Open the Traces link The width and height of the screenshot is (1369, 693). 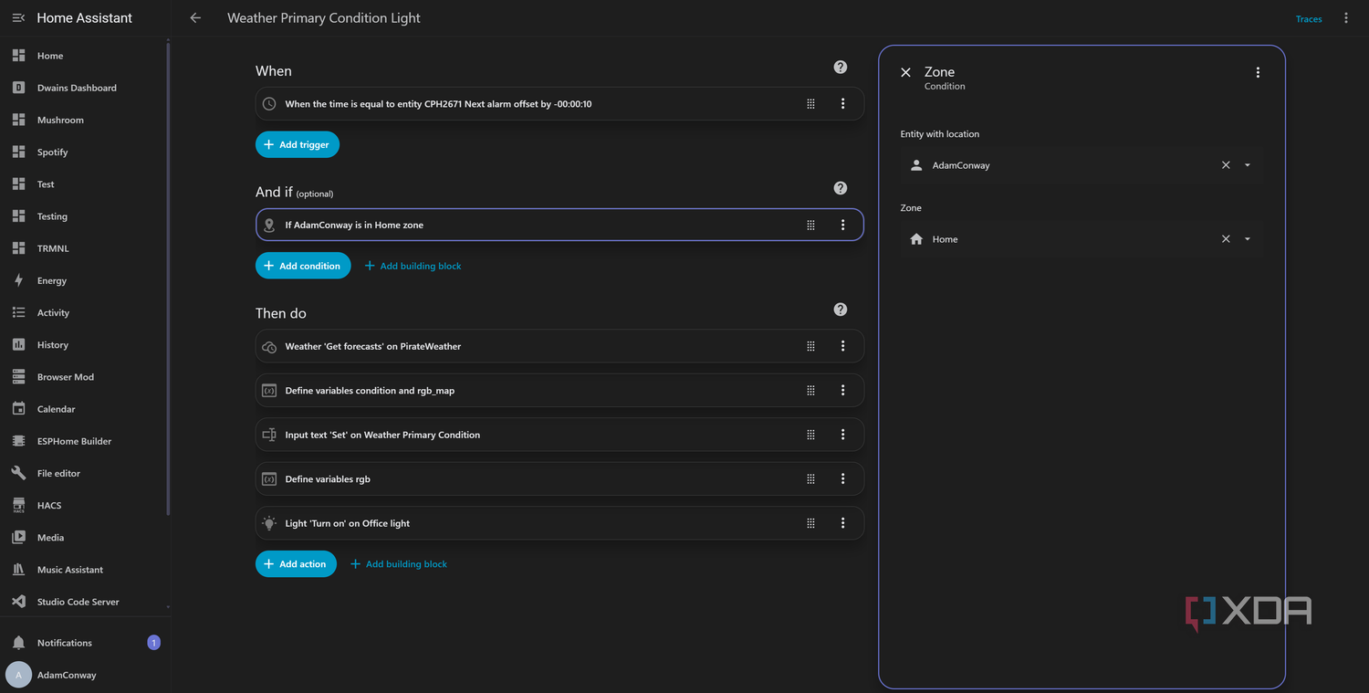pos(1309,19)
